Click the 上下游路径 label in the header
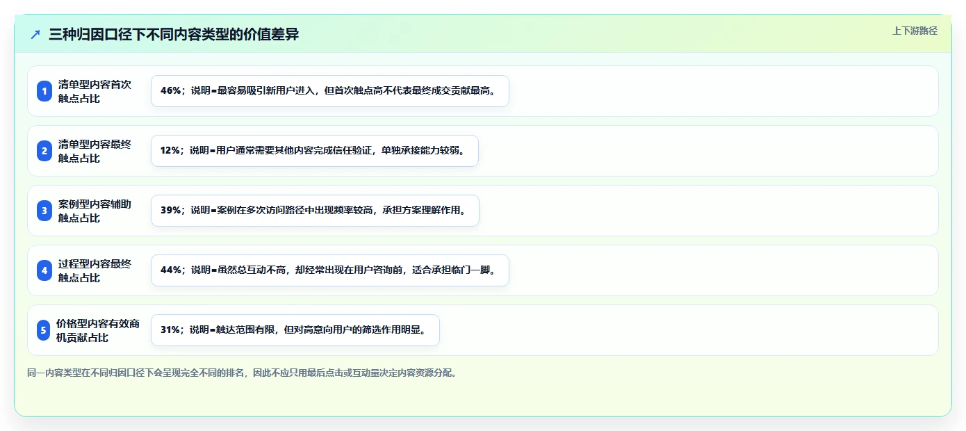The height and width of the screenshot is (431, 966). click(915, 31)
